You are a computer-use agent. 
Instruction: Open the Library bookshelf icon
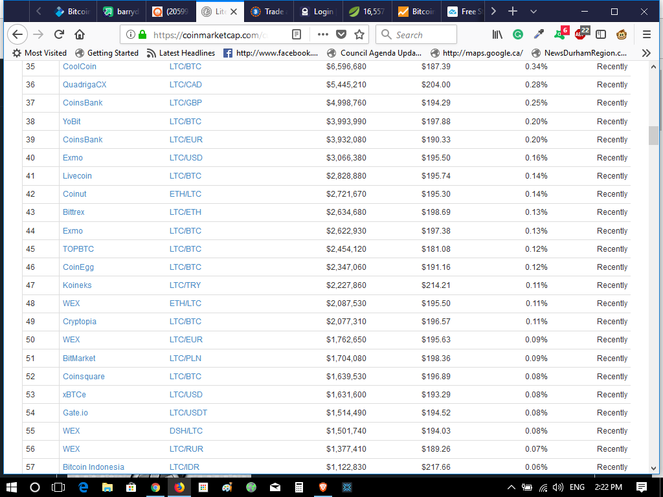click(497, 34)
